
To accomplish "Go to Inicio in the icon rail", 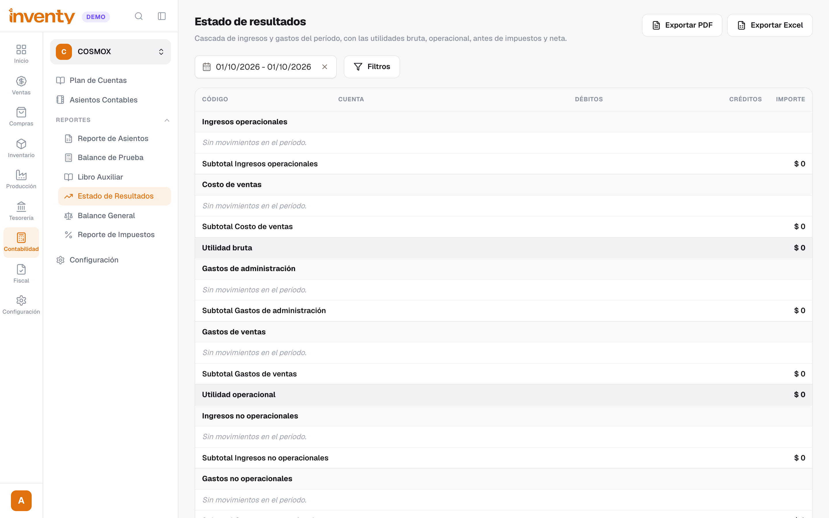I will click(21, 54).
